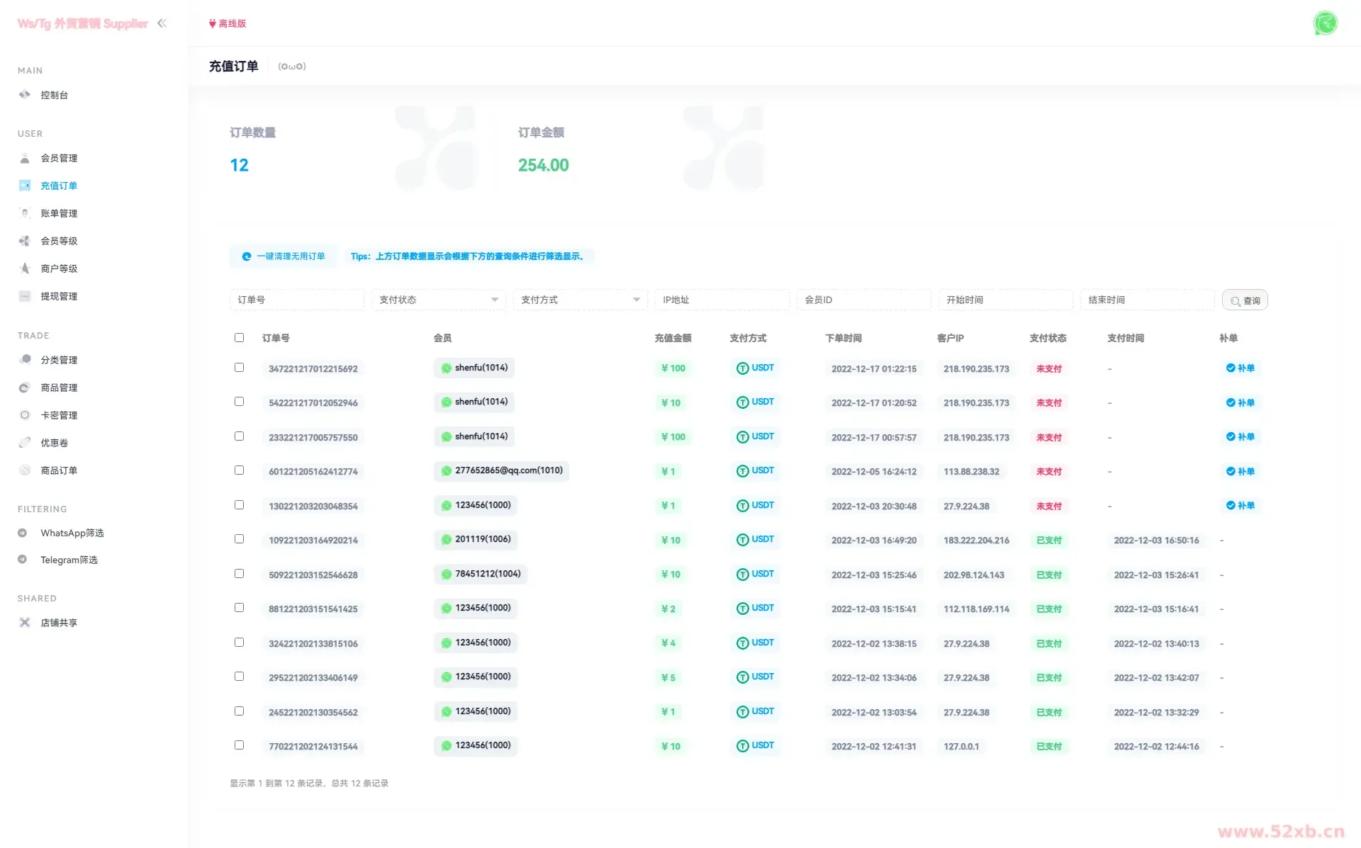Toggle the select-all checkbox in table header
1361x848 pixels.
[239, 338]
